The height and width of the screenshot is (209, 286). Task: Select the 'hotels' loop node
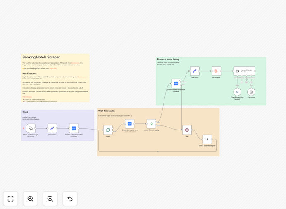[x=108, y=130]
